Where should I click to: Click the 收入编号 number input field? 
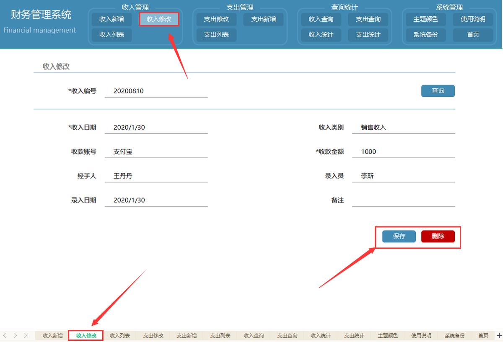click(x=155, y=91)
